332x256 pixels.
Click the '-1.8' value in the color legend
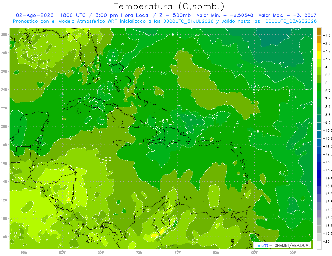tap(327, 35)
